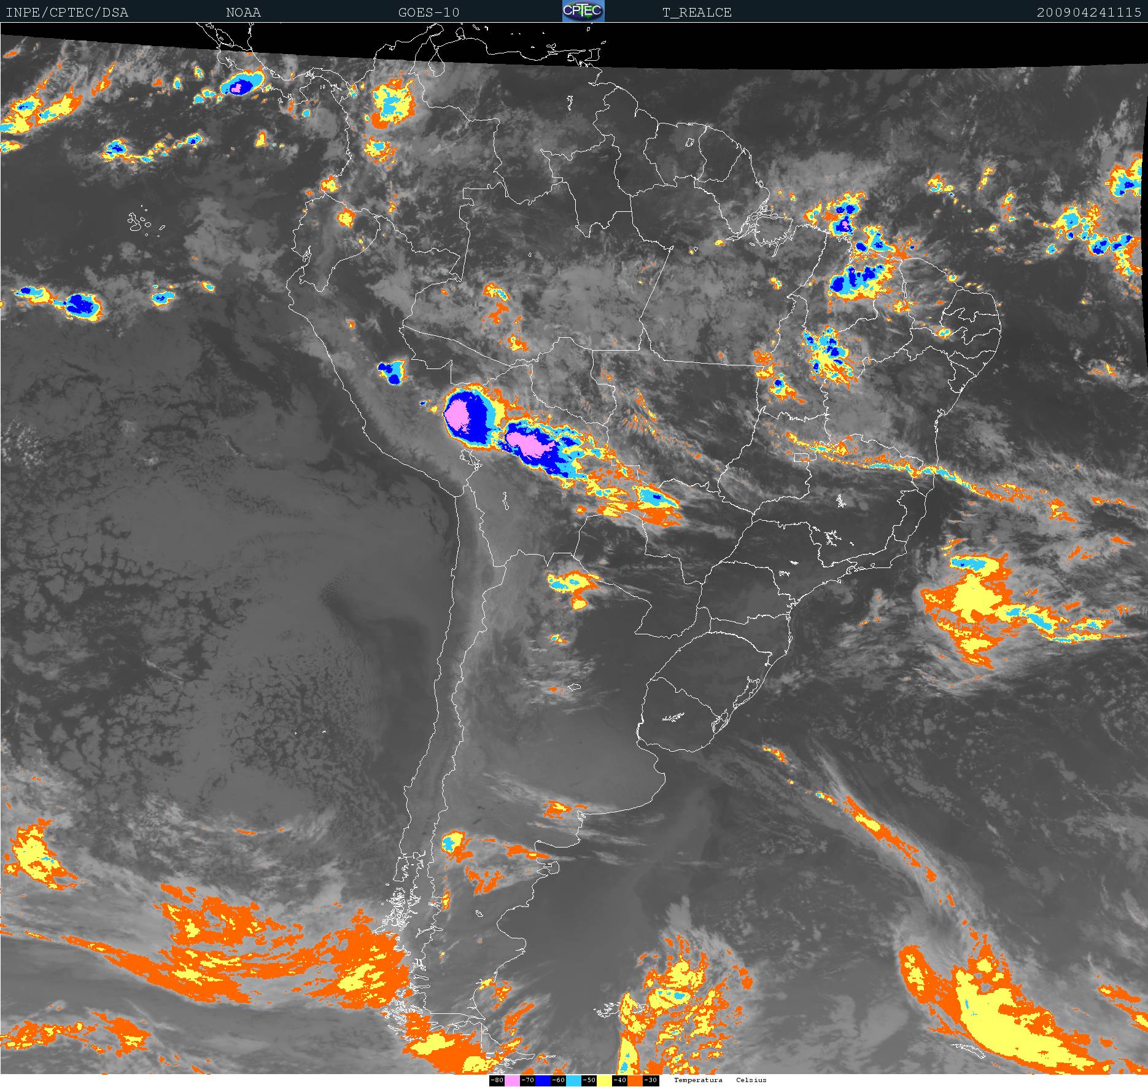Click the CPTEC logo in the header
The width and height of the screenshot is (1148, 1087).
[583, 11]
